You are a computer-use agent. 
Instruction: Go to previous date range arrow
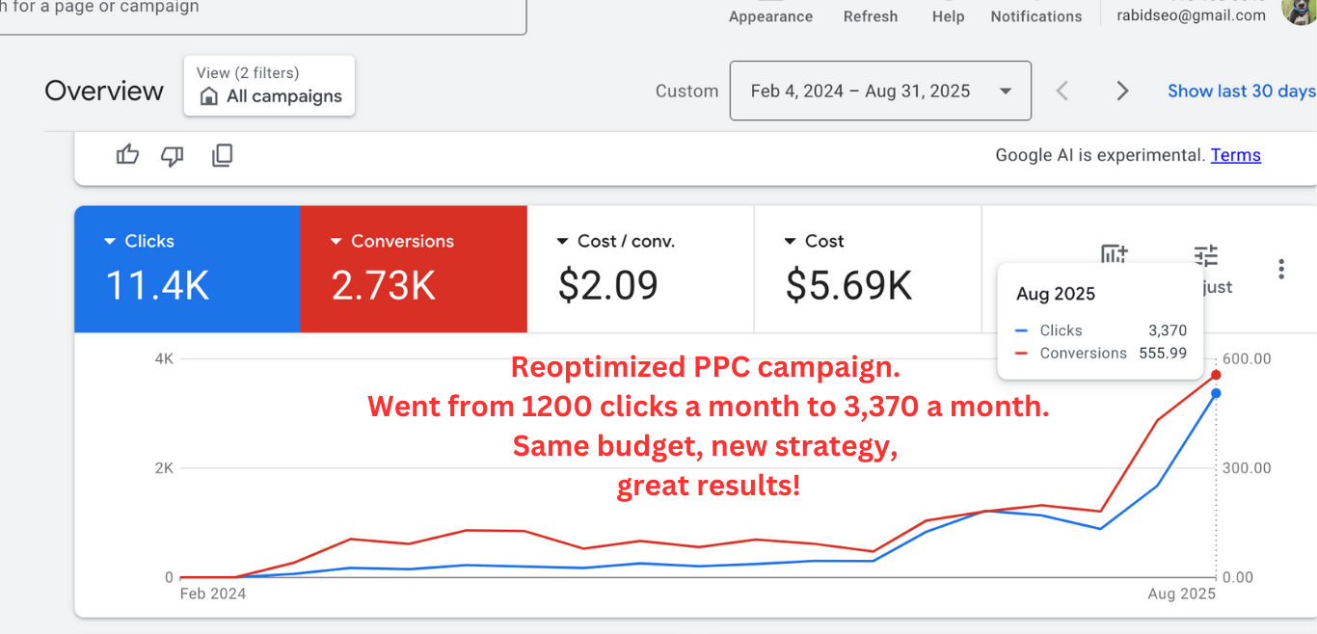pos(1062,92)
